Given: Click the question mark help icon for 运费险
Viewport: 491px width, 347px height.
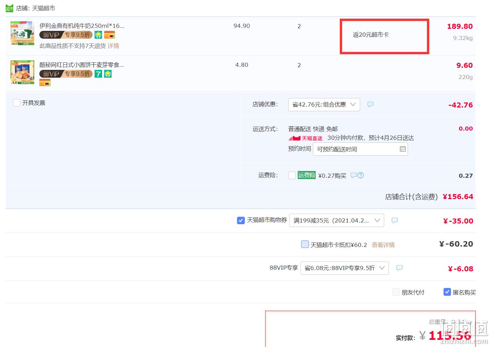Looking at the screenshot, I should (361, 175).
